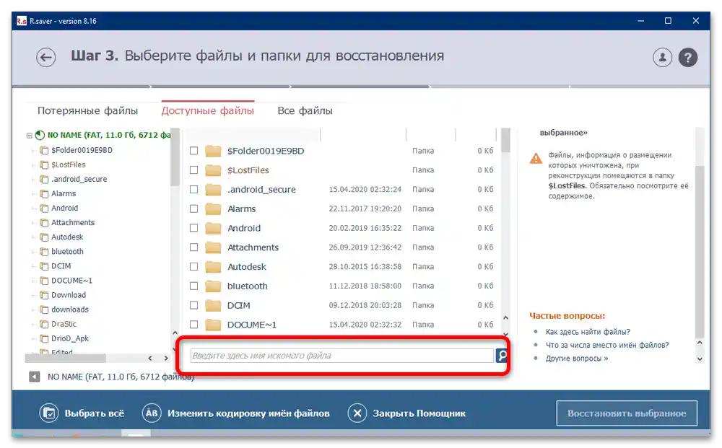Click Изменить кодировку имён файлов
This screenshot has height=448, width=722.
[248, 413]
